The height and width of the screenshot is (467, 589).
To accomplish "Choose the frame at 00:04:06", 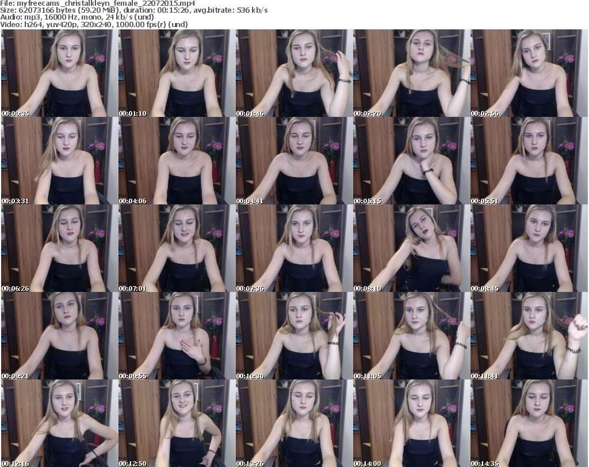I will [177, 161].
